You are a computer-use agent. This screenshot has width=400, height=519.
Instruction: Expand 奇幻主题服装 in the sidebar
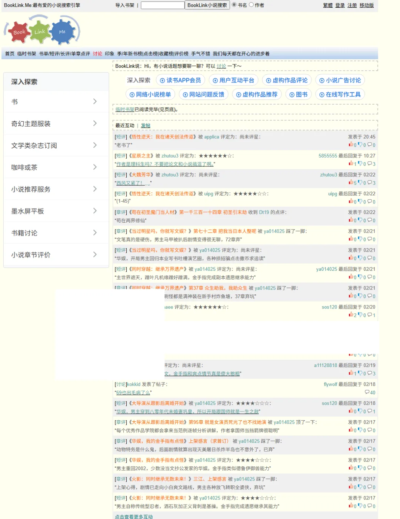tap(56, 124)
